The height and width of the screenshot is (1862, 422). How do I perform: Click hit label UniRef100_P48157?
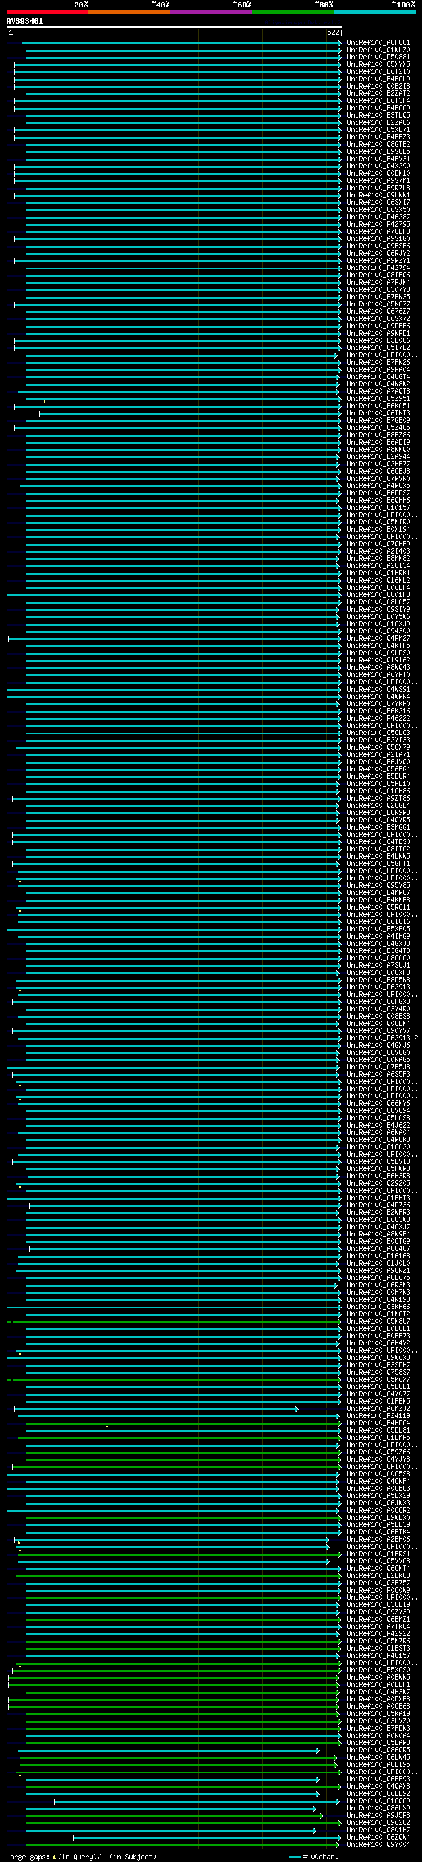(378, 1655)
